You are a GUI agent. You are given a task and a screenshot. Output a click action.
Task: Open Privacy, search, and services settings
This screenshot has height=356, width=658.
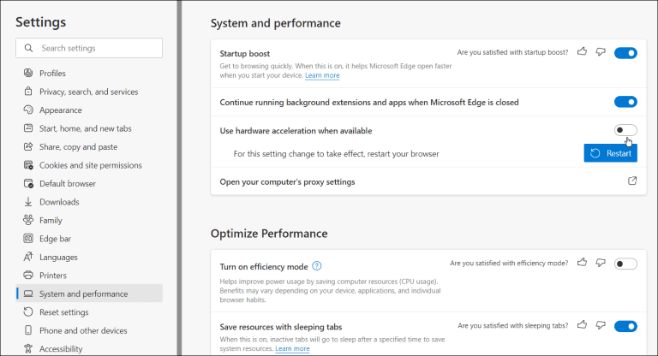[x=89, y=92]
